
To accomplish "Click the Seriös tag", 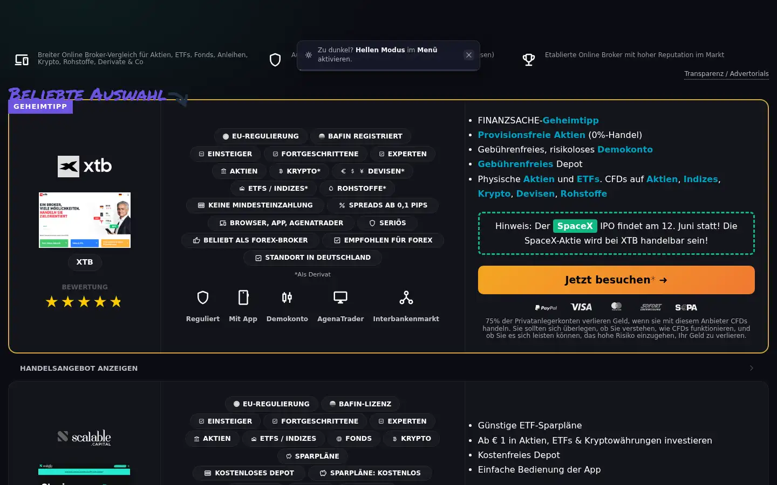I will click(387, 223).
